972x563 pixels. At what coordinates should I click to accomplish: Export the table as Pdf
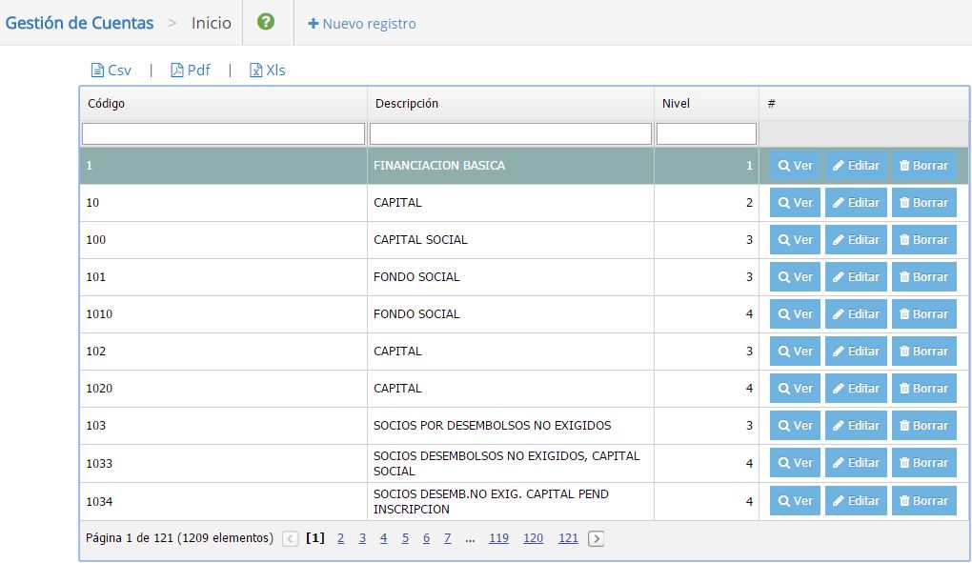tap(191, 70)
